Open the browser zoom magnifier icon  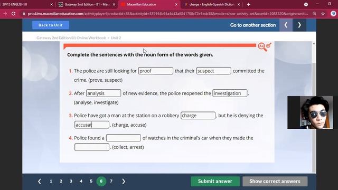pos(315,14)
